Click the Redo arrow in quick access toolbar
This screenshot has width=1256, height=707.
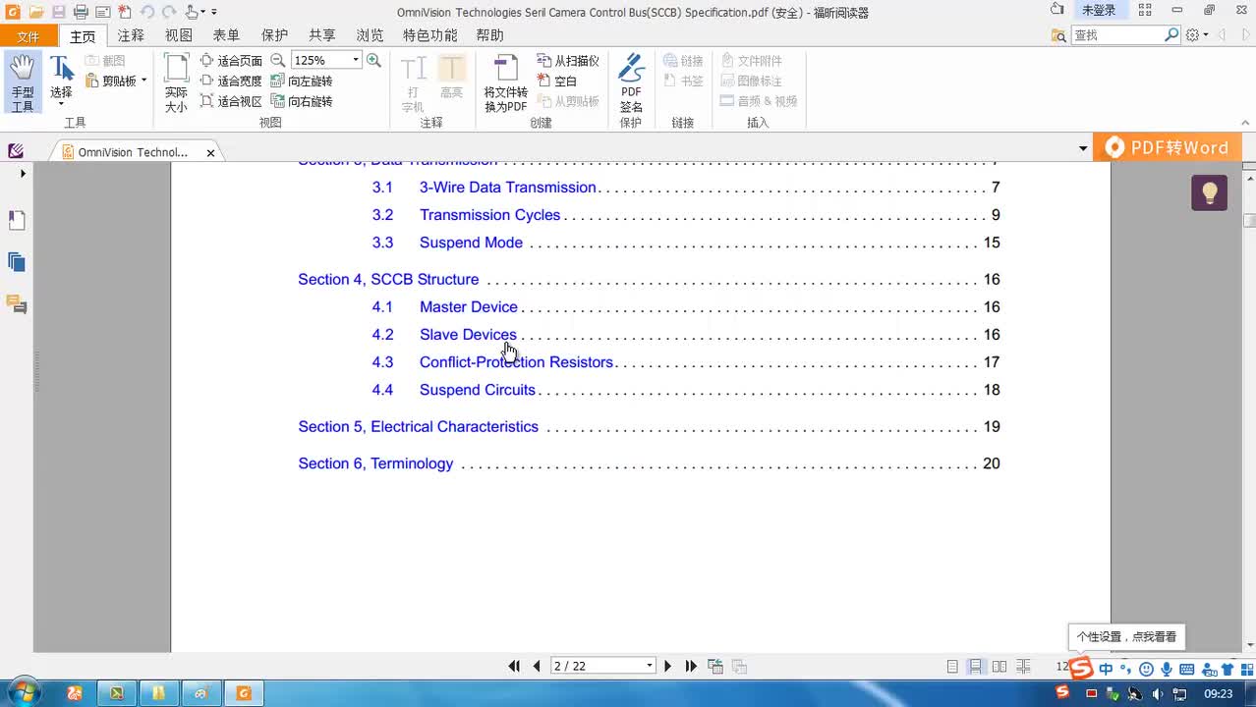pos(168,12)
